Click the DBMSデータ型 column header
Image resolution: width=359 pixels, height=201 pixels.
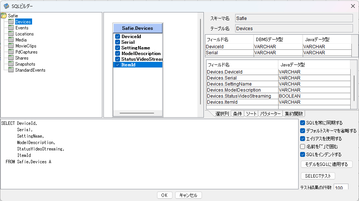(x=278, y=39)
